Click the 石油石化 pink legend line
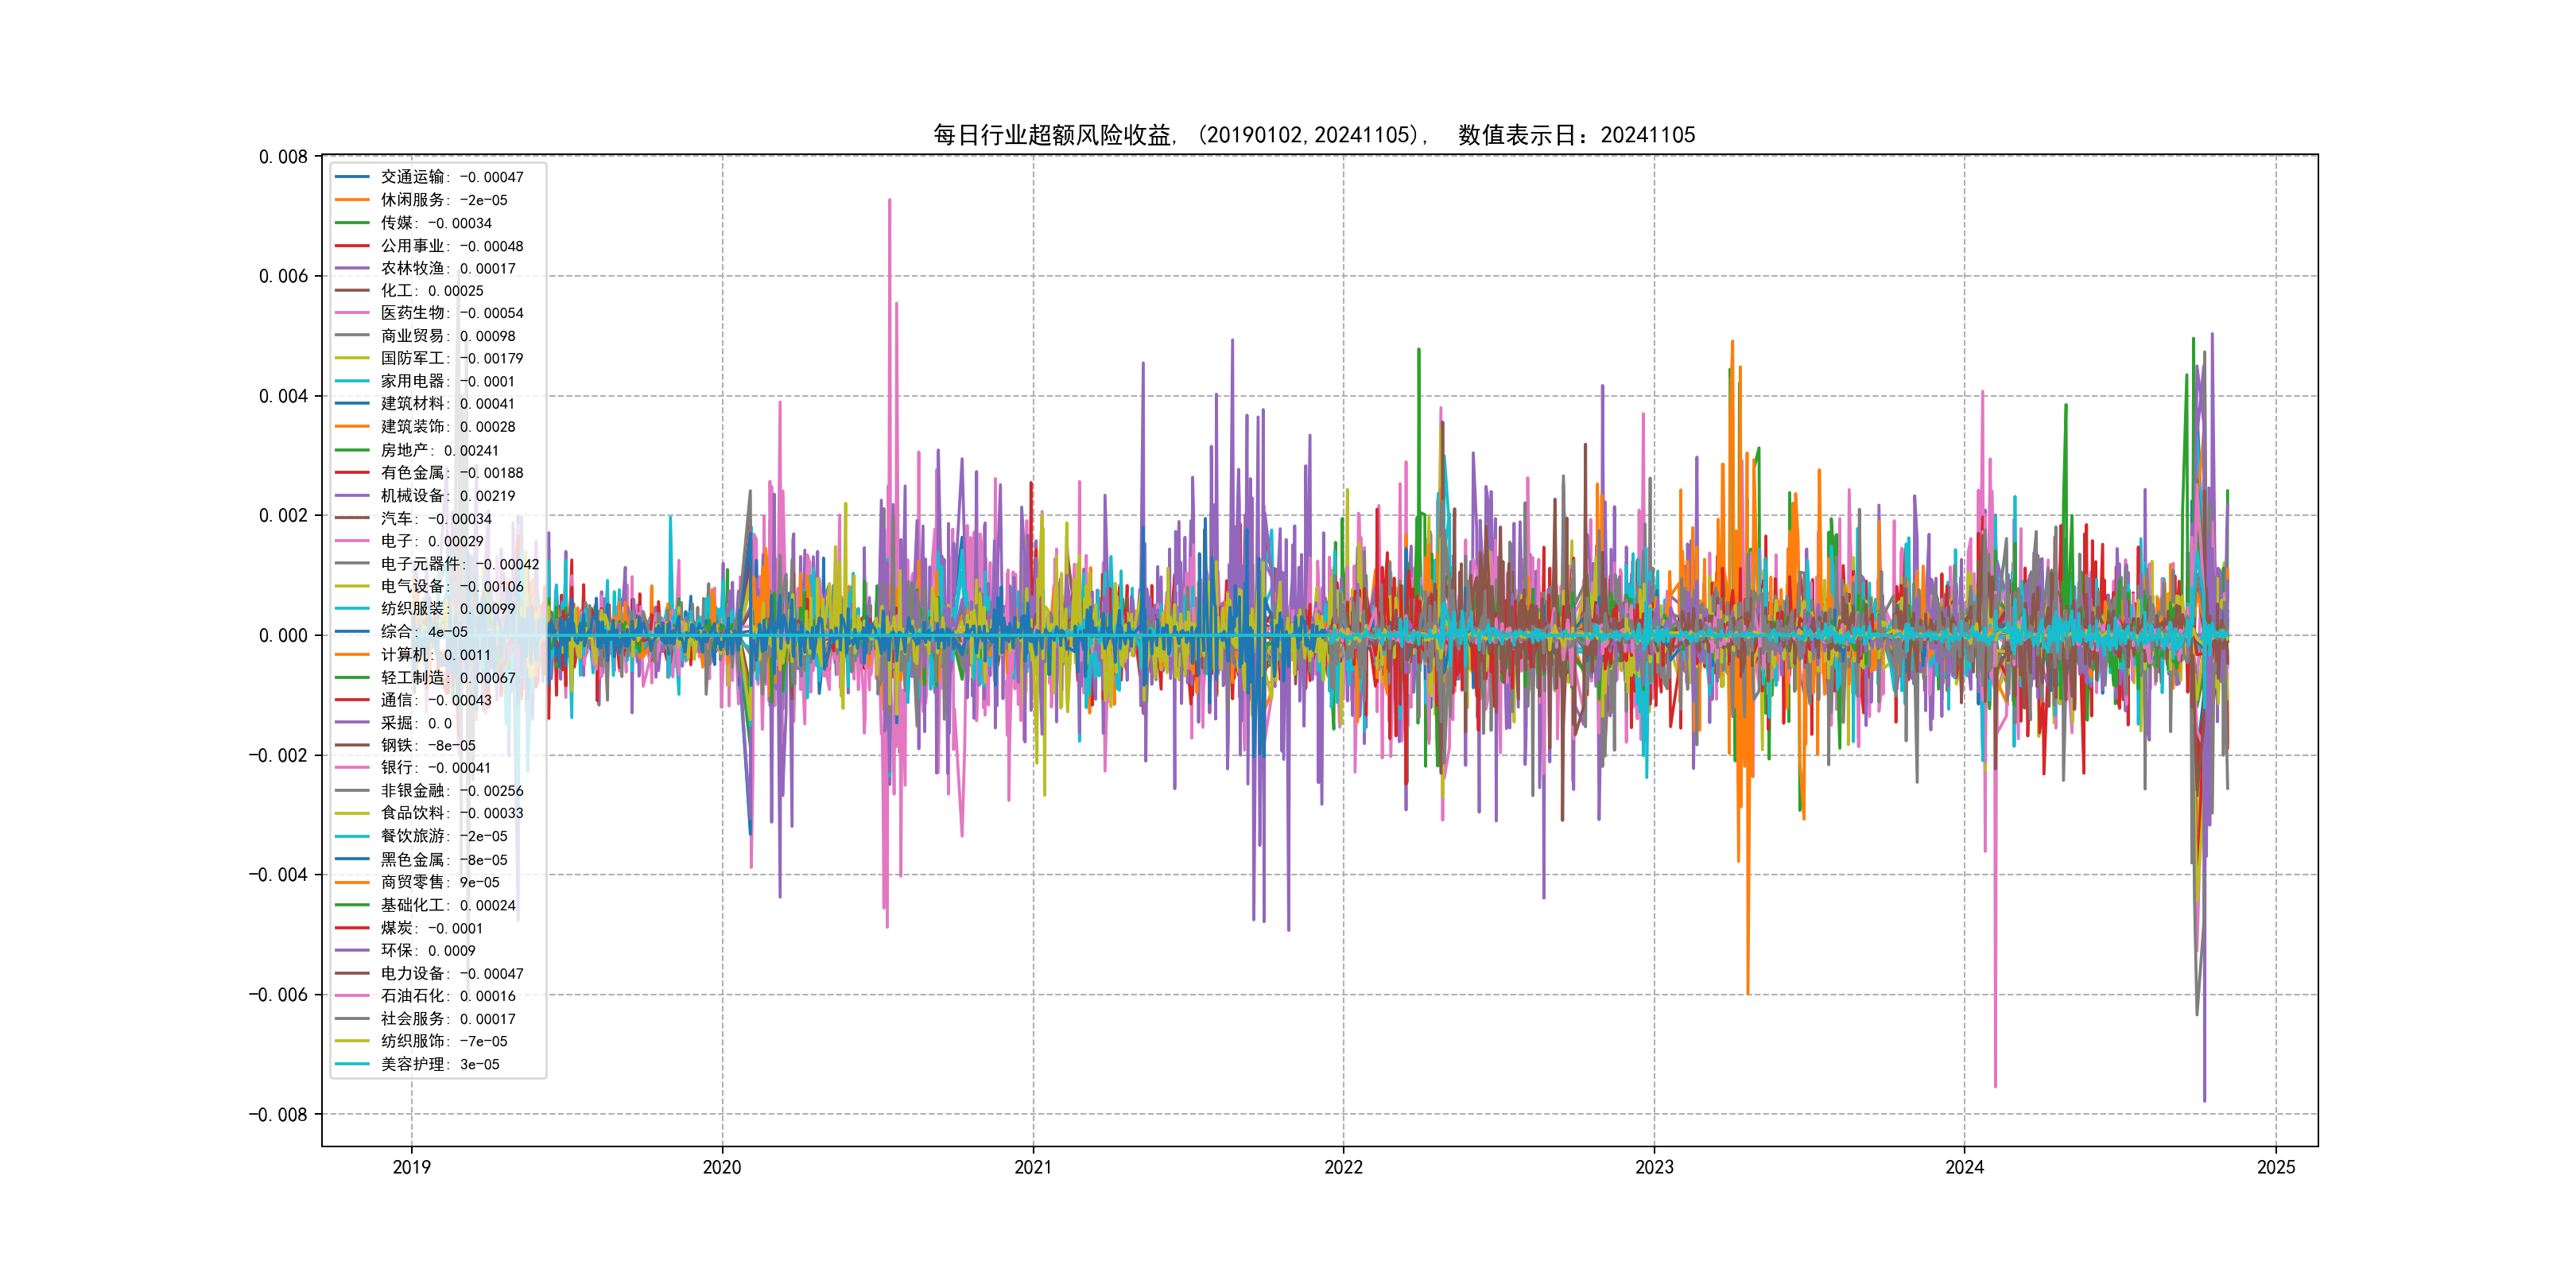This screenshot has height=1288, width=2576. tap(352, 996)
